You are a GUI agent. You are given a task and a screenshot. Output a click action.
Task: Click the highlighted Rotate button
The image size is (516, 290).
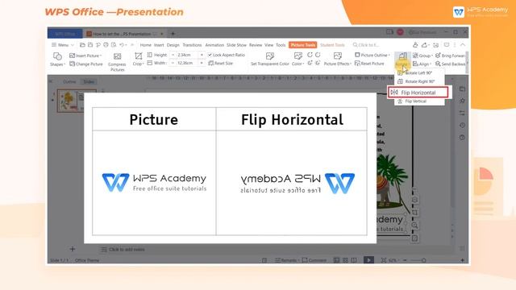pos(402,60)
